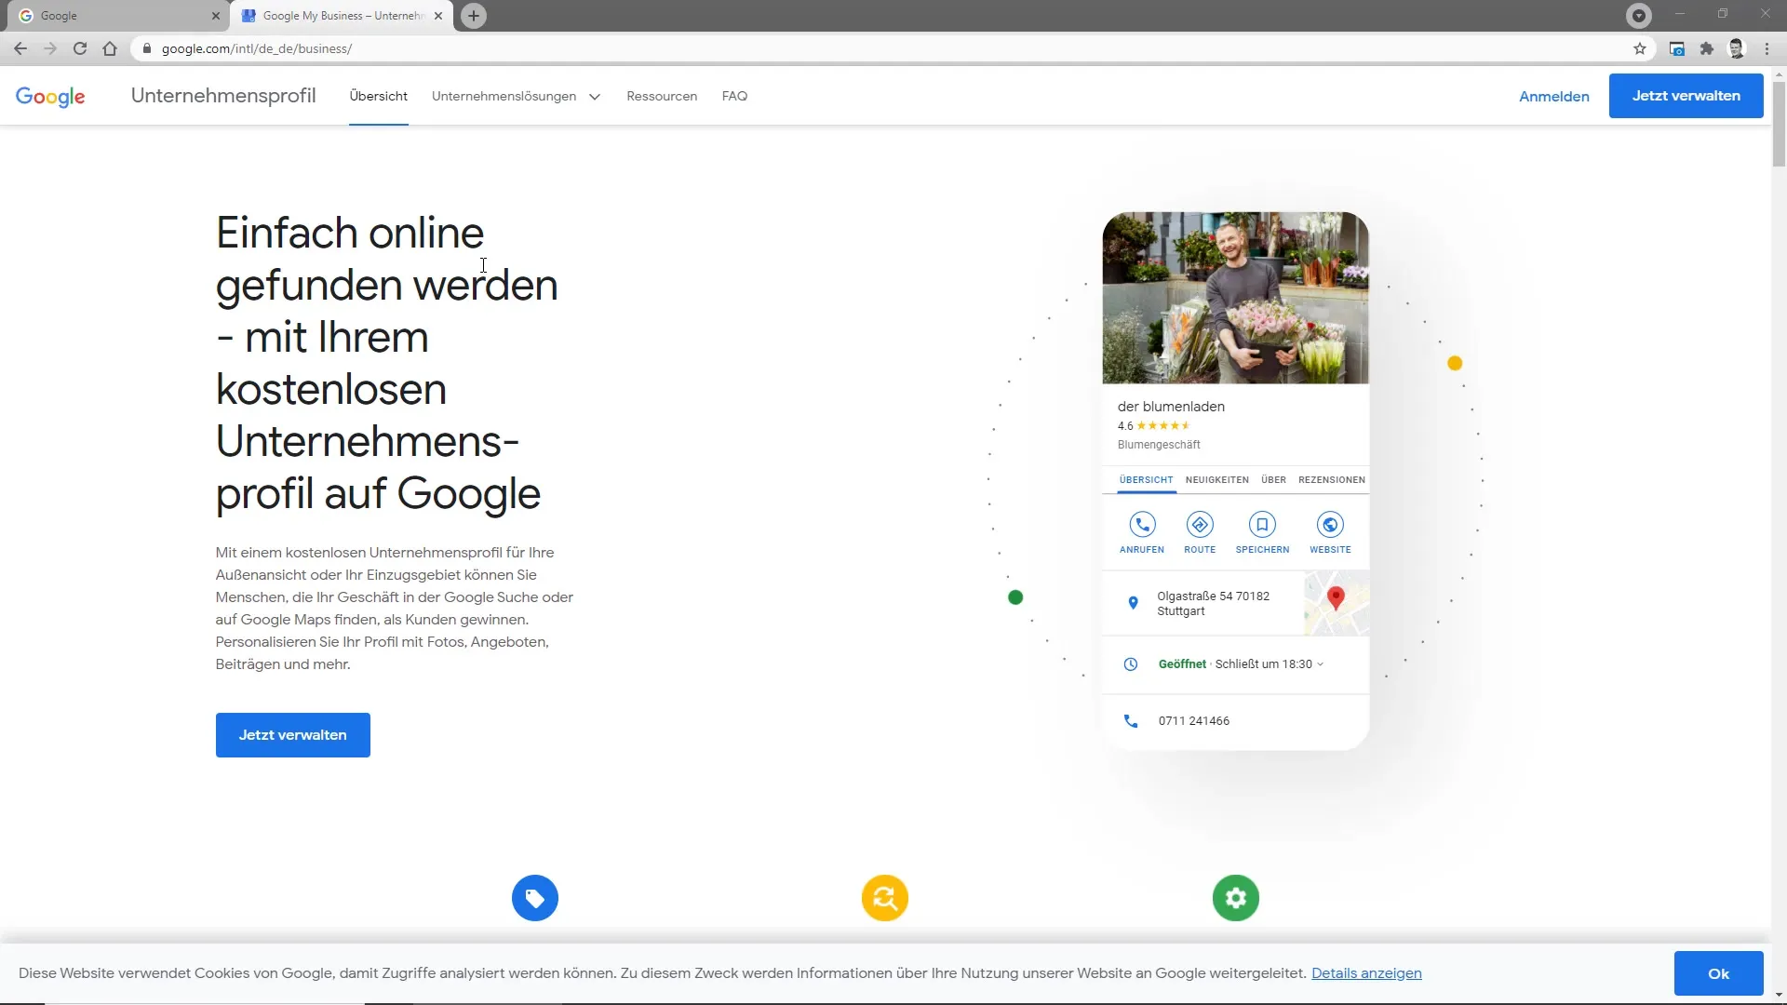This screenshot has width=1787, height=1005.
Task: Click the tab search dropdown in title bar
Action: tap(1639, 16)
